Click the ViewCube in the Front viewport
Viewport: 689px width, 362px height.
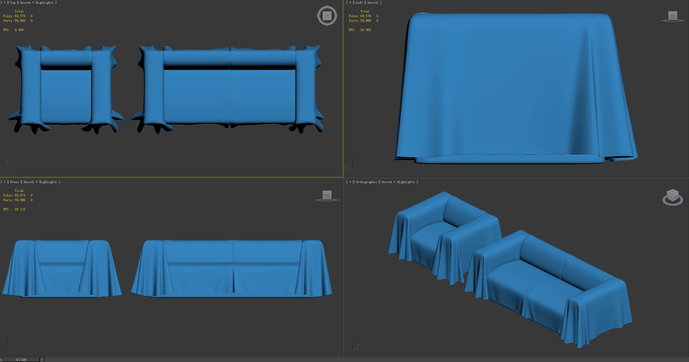click(327, 196)
